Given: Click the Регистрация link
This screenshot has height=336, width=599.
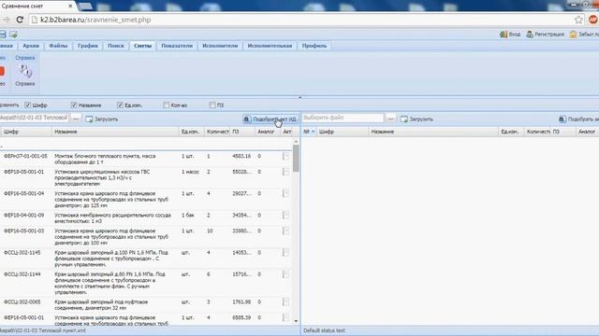Looking at the screenshot, I should 549,35.
